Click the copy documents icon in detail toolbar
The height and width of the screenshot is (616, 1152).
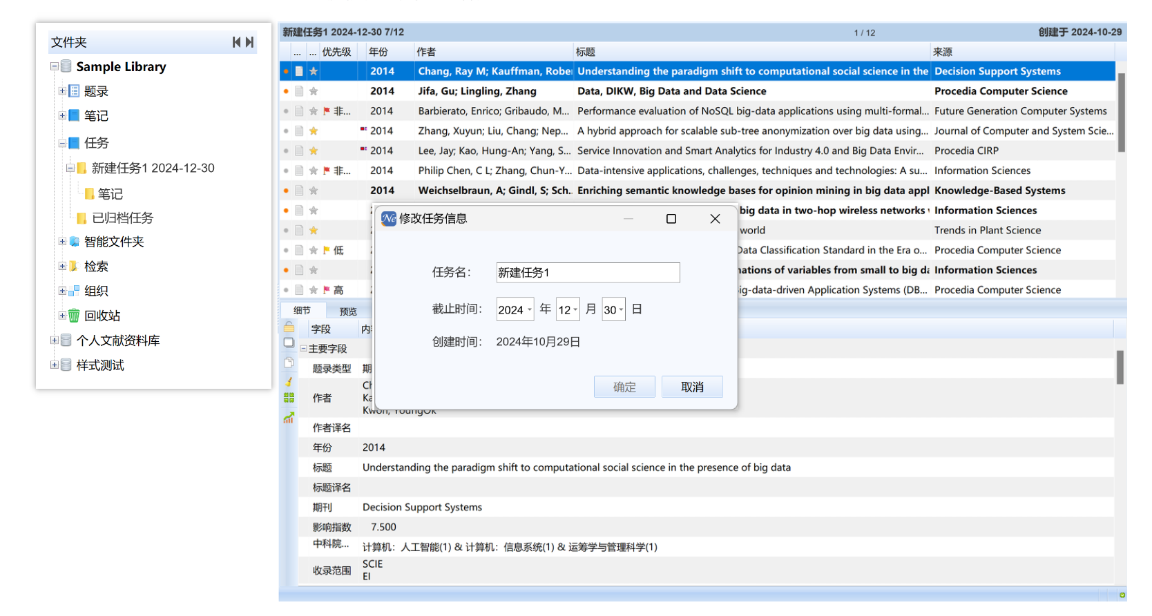tap(289, 363)
